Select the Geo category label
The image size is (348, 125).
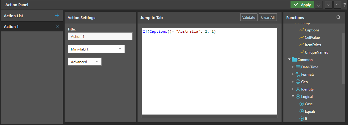click(x=304, y=82)
